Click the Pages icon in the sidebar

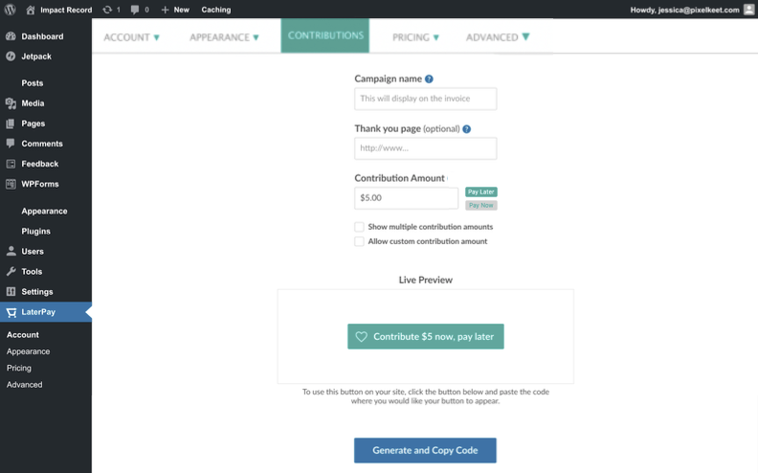click(x=11, y=124)
